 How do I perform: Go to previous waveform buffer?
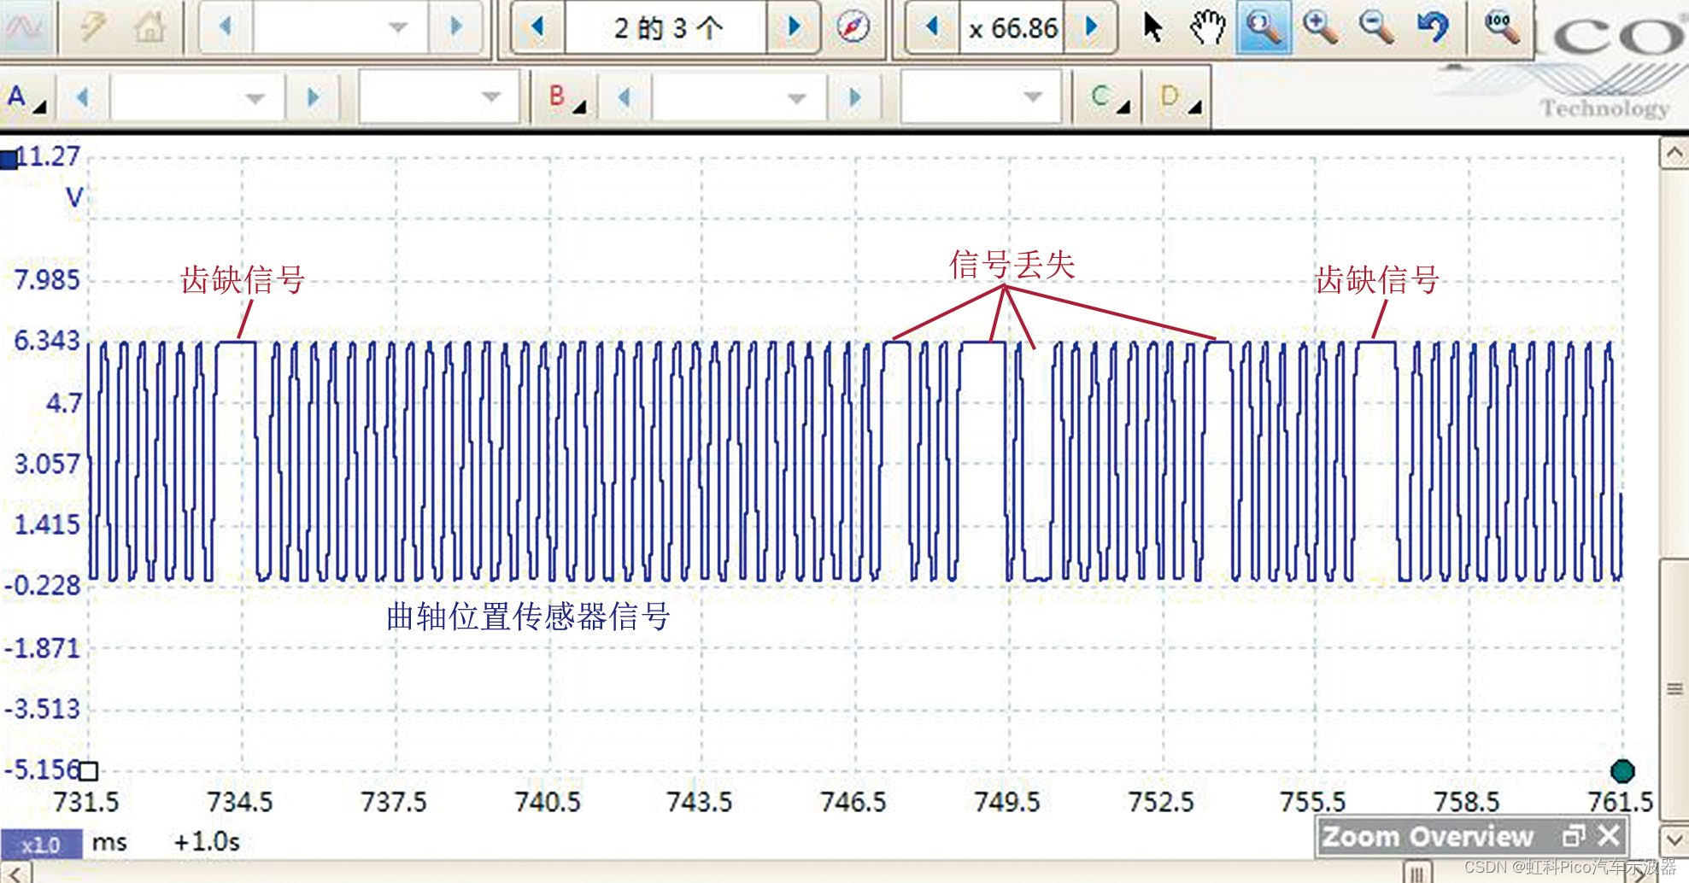537,27
